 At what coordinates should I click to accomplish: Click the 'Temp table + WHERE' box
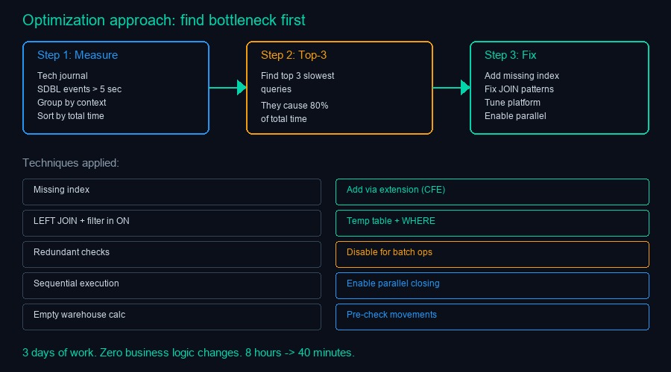[492, 222]
